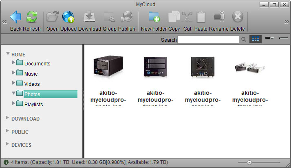Click the Download icon
Viewport: 291px width, 168px height.
pos(89,17)
